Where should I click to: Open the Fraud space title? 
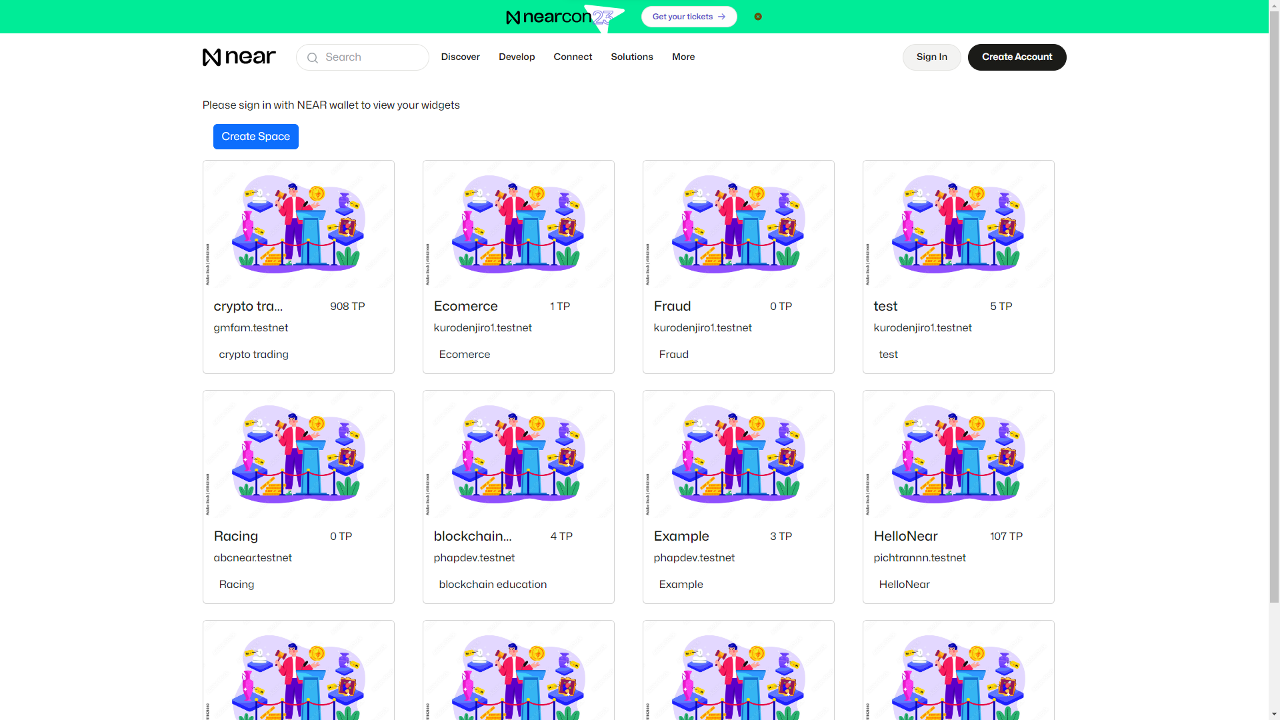click(x=672, y=306)
